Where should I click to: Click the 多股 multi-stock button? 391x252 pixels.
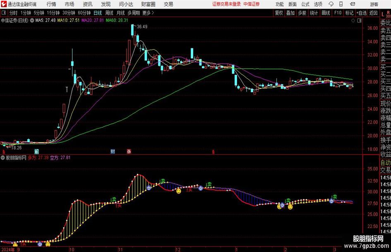(x=302, y=13)
